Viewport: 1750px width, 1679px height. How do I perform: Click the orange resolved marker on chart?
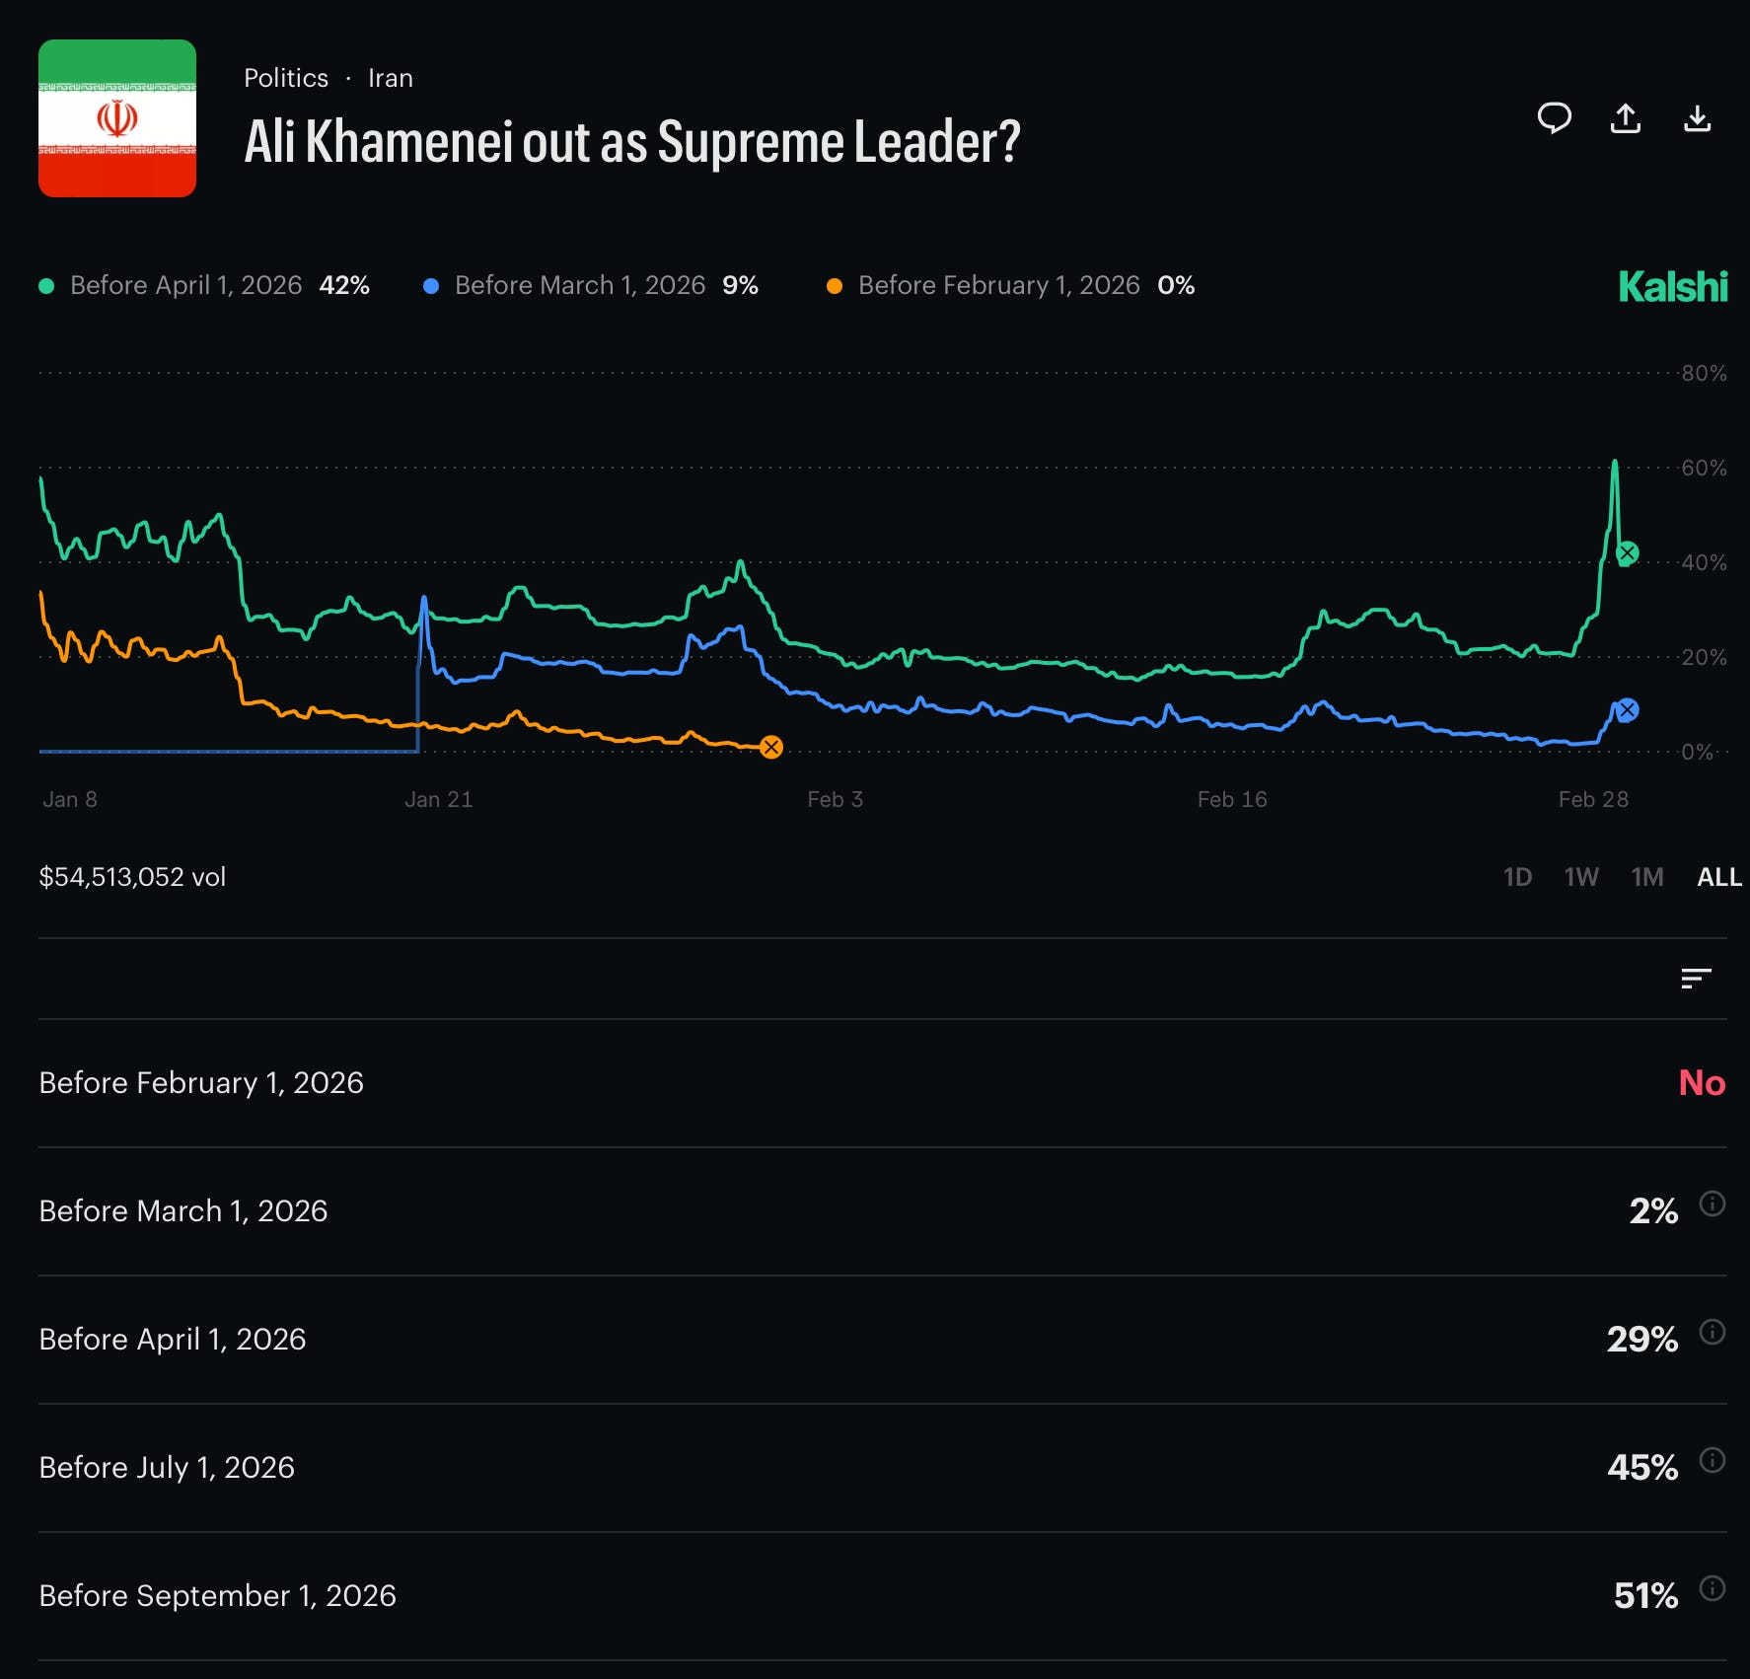(x=771, y=747)
